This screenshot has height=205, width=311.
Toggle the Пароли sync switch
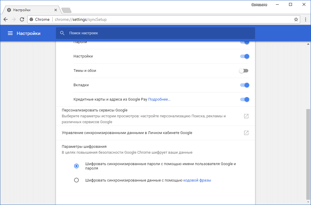click(245, 42)
